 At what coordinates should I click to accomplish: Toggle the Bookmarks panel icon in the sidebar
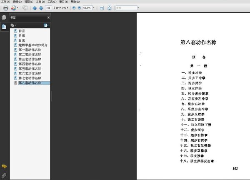point(4,27)
